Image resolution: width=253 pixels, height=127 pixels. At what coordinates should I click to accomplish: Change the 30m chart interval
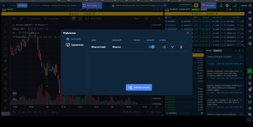point(14,18)
